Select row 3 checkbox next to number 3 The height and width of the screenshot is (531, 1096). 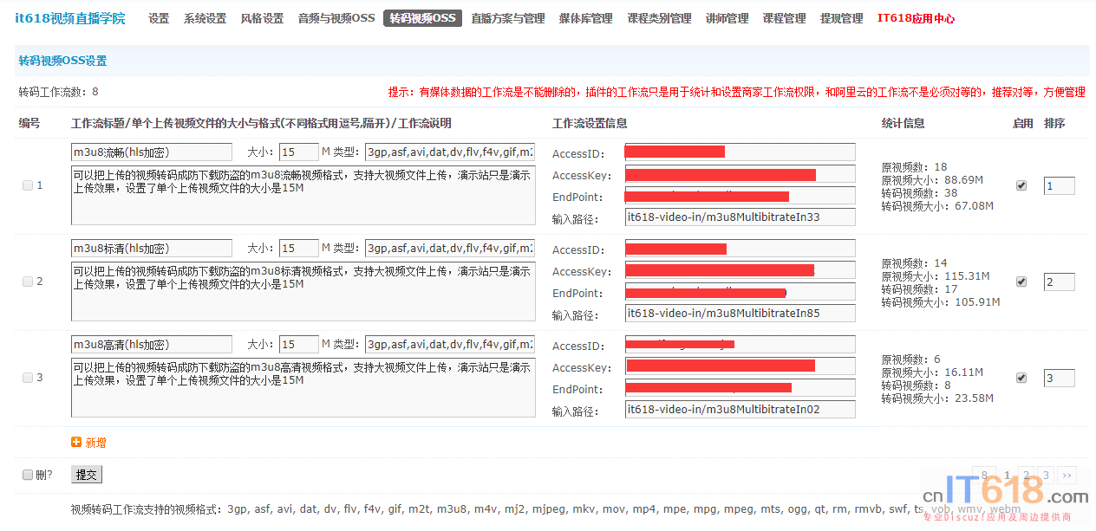pyautogui.click(x=28, y=378)
